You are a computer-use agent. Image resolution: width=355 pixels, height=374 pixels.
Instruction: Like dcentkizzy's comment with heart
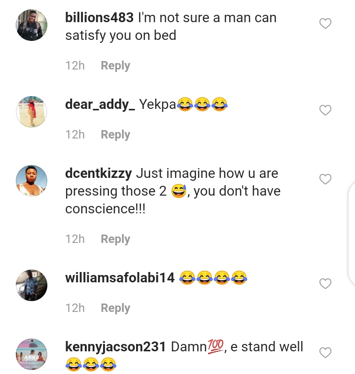point(325,179)
